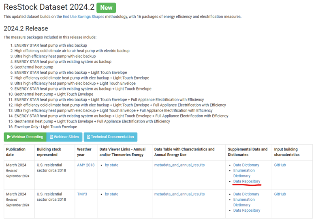Open Data Repository in the TMY3 row
Image resolution: width=316 pixels, height=219 pixels.
point(247,210)
